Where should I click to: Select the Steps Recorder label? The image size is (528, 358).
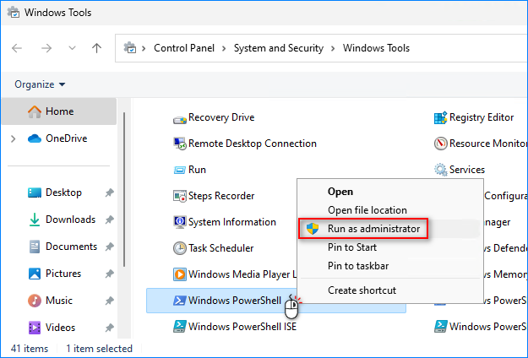pos(221,196)
